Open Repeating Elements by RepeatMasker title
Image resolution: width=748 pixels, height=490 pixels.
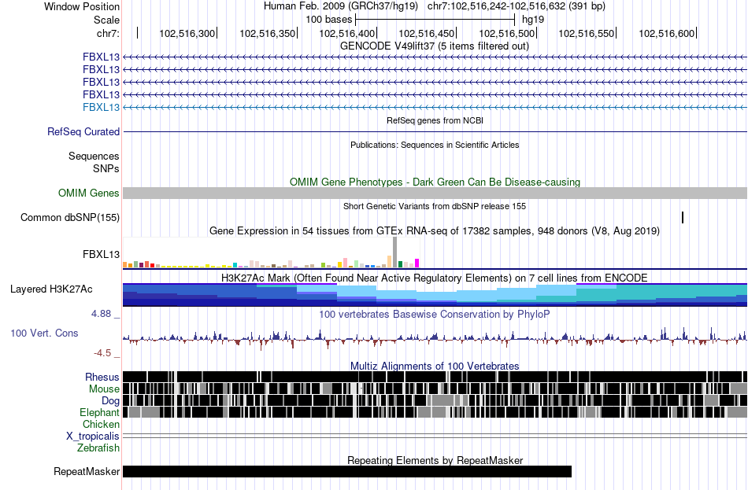pos(435,460)
